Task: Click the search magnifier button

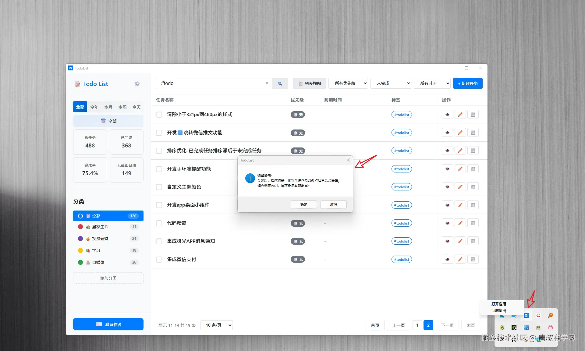Action: (280, 83)
